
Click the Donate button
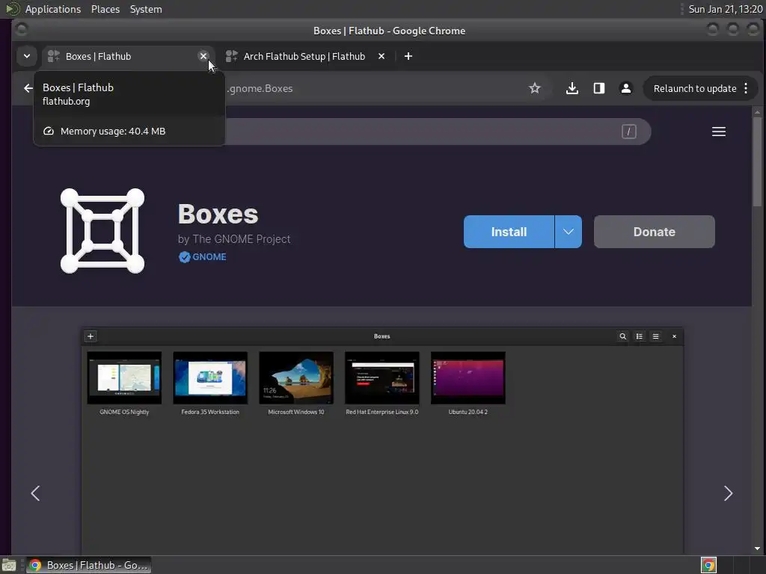coord(654,232)
